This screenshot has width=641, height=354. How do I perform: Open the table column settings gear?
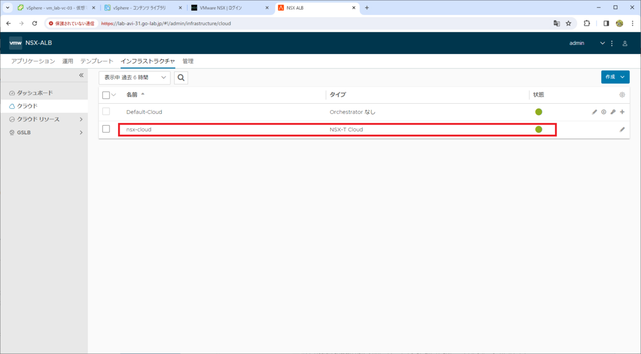[x=622, y=95]
